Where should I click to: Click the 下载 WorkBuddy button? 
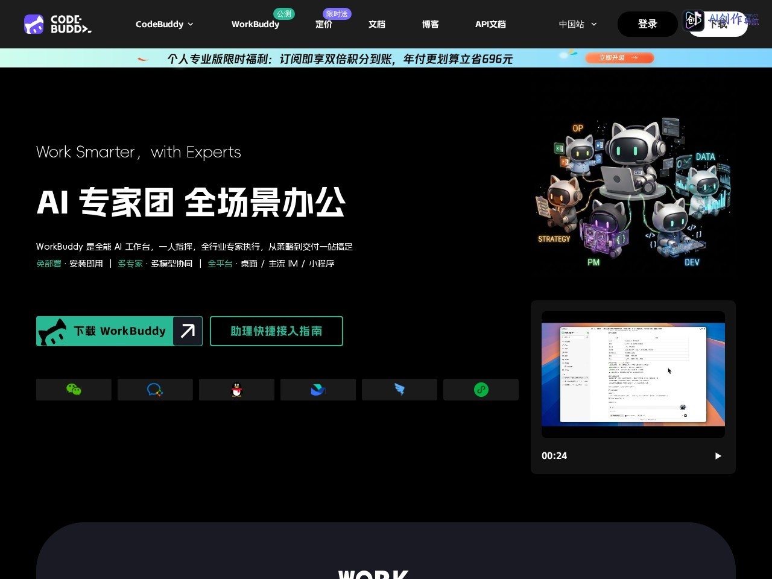pyautogui.click(x=119, y=331)
